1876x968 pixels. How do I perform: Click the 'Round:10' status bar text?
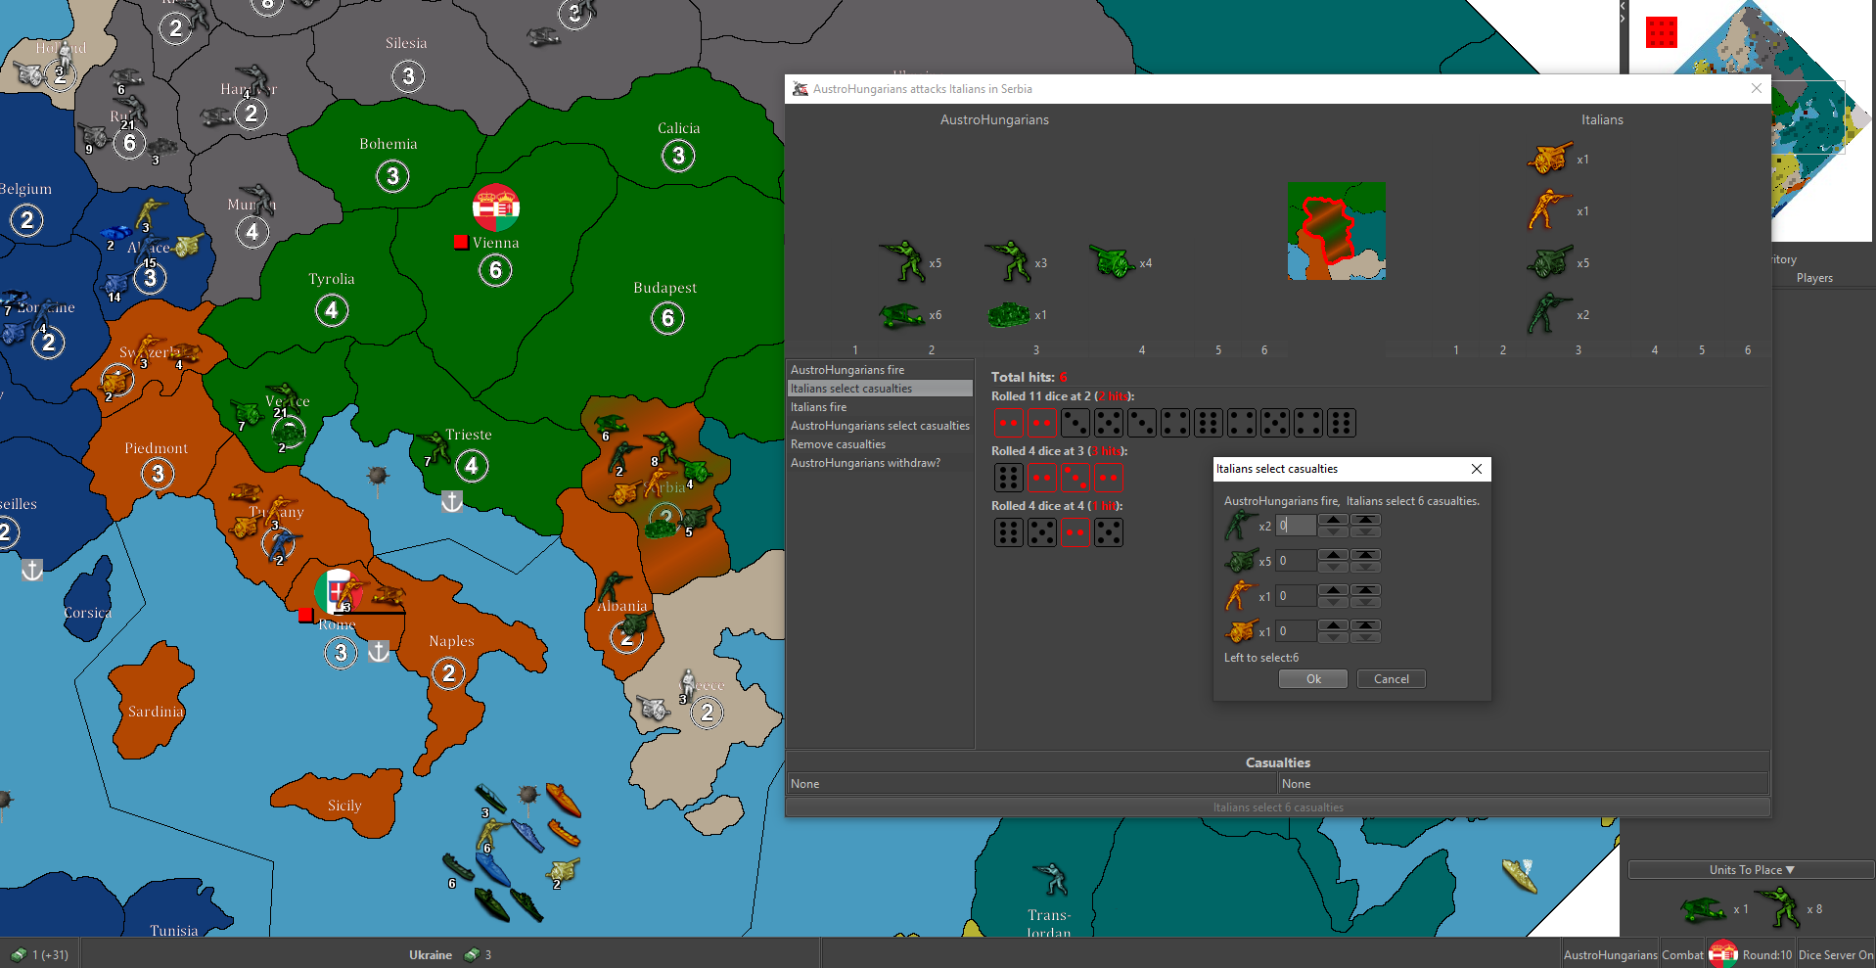(x=1767, y=955)
